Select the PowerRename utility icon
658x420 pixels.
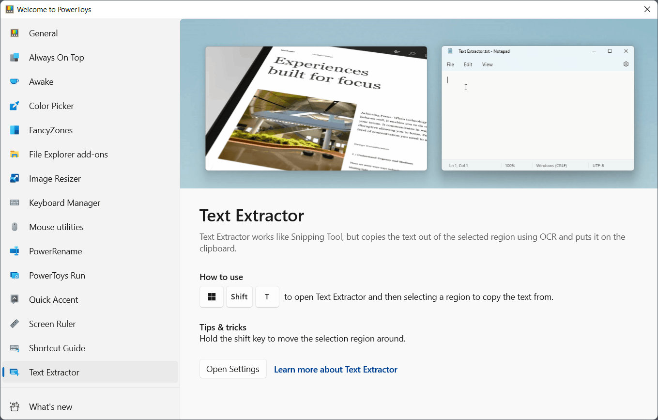point(15,251)
